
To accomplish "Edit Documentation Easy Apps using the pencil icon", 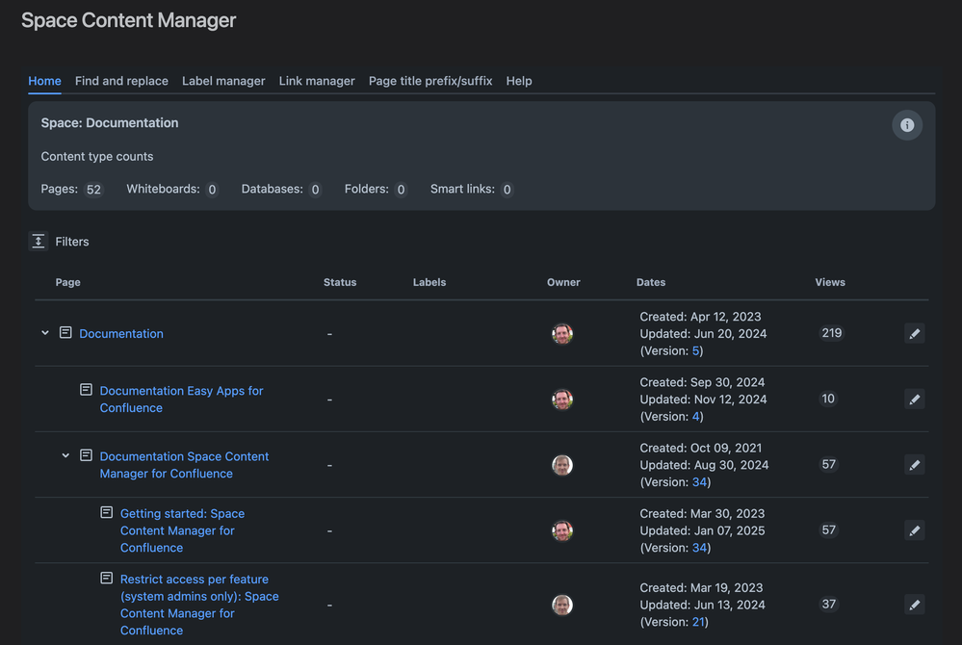I will pos(914,399).
